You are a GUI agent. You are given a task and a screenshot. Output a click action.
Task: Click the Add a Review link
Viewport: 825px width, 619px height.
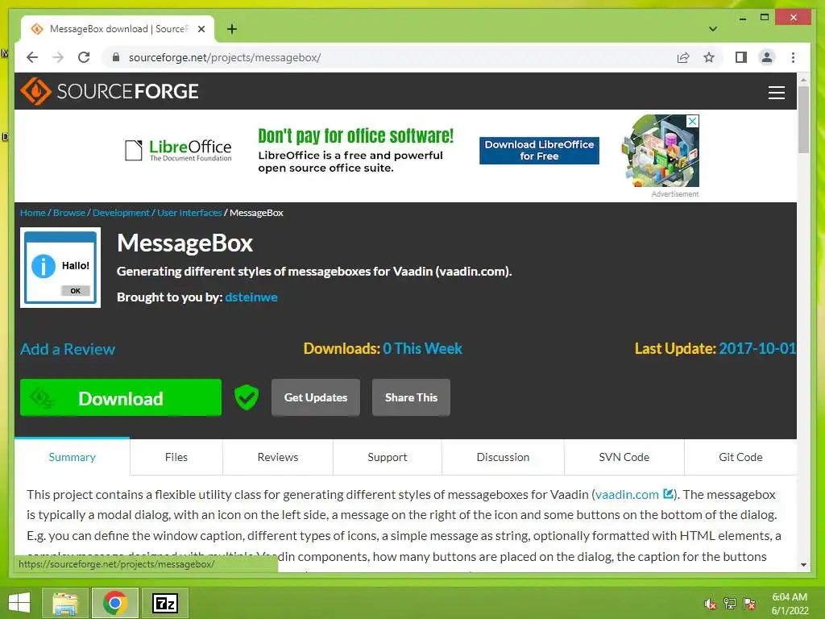tap(68, 349)
